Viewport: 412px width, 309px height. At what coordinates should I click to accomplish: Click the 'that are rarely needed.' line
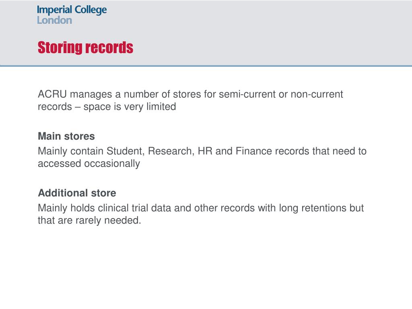coord(89,220)
